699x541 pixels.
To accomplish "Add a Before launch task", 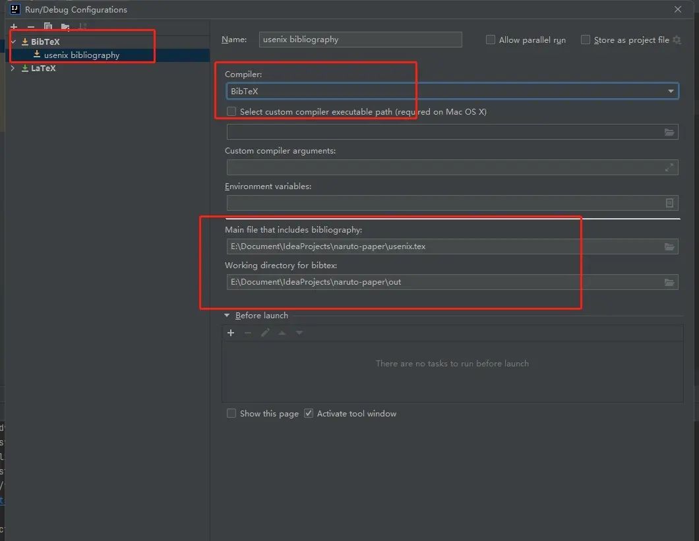I will click(231, 333).
